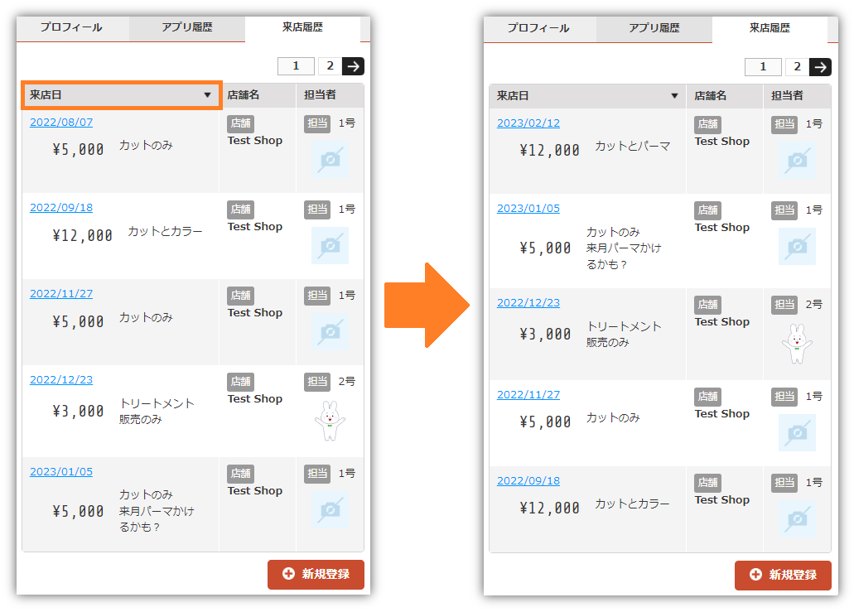Open visit 2023/02/12 in right panel
The height and width of the screenshot is (612, 854).
click(x=528, y=123)
